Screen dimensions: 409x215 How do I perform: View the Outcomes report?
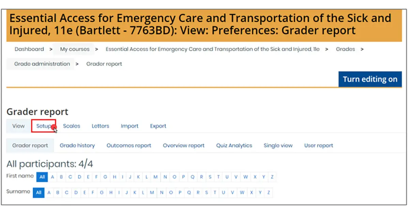tap(129, 145)
